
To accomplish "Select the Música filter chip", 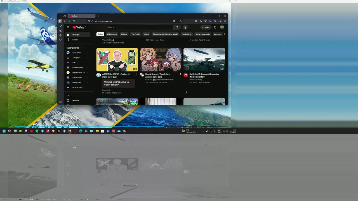I will [124, 34].
